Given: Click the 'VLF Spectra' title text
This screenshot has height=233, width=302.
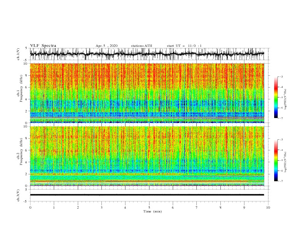Looking at the screenshot, I should [43, 46].
